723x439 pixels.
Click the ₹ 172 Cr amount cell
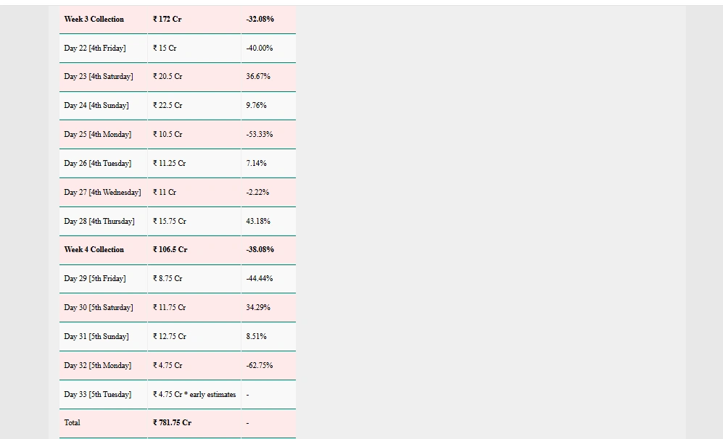tap(168, 20)
